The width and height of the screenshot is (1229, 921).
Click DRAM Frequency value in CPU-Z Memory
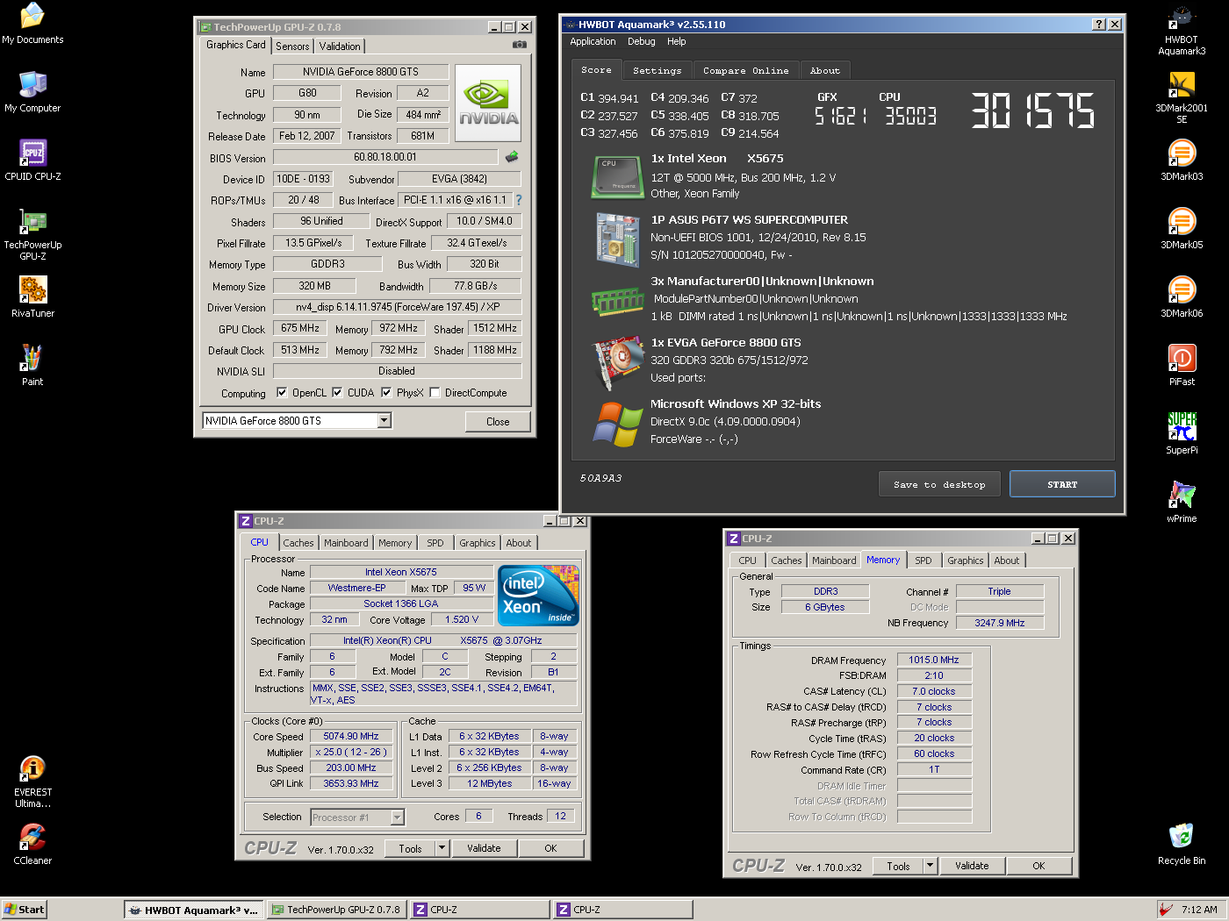tap(934, 660)
